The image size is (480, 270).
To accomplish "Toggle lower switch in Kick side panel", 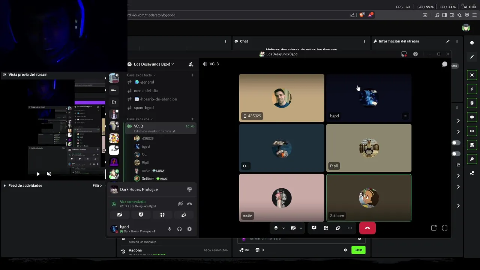I will (456, 154).
